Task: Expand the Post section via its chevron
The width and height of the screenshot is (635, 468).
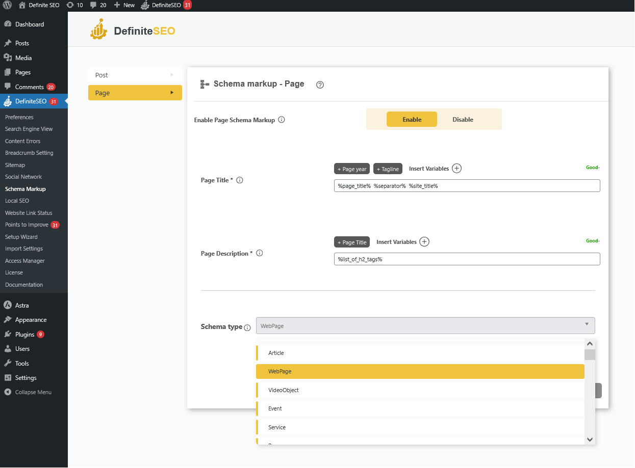Action: pos(171,75)
